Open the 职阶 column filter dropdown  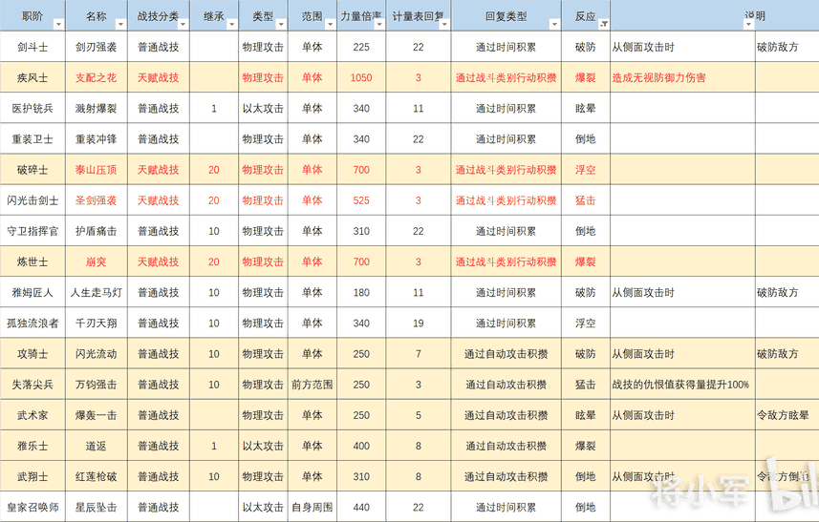point(58,25)
